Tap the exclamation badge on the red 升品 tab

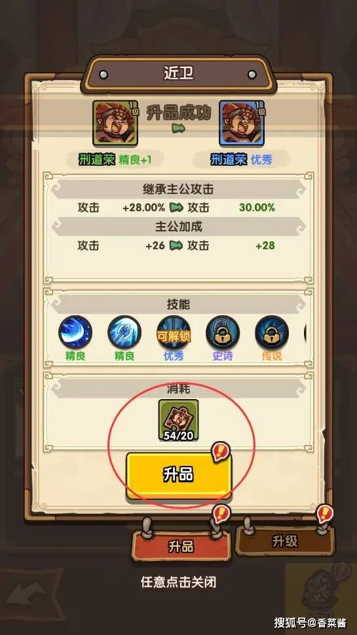(x=221, y=514)
